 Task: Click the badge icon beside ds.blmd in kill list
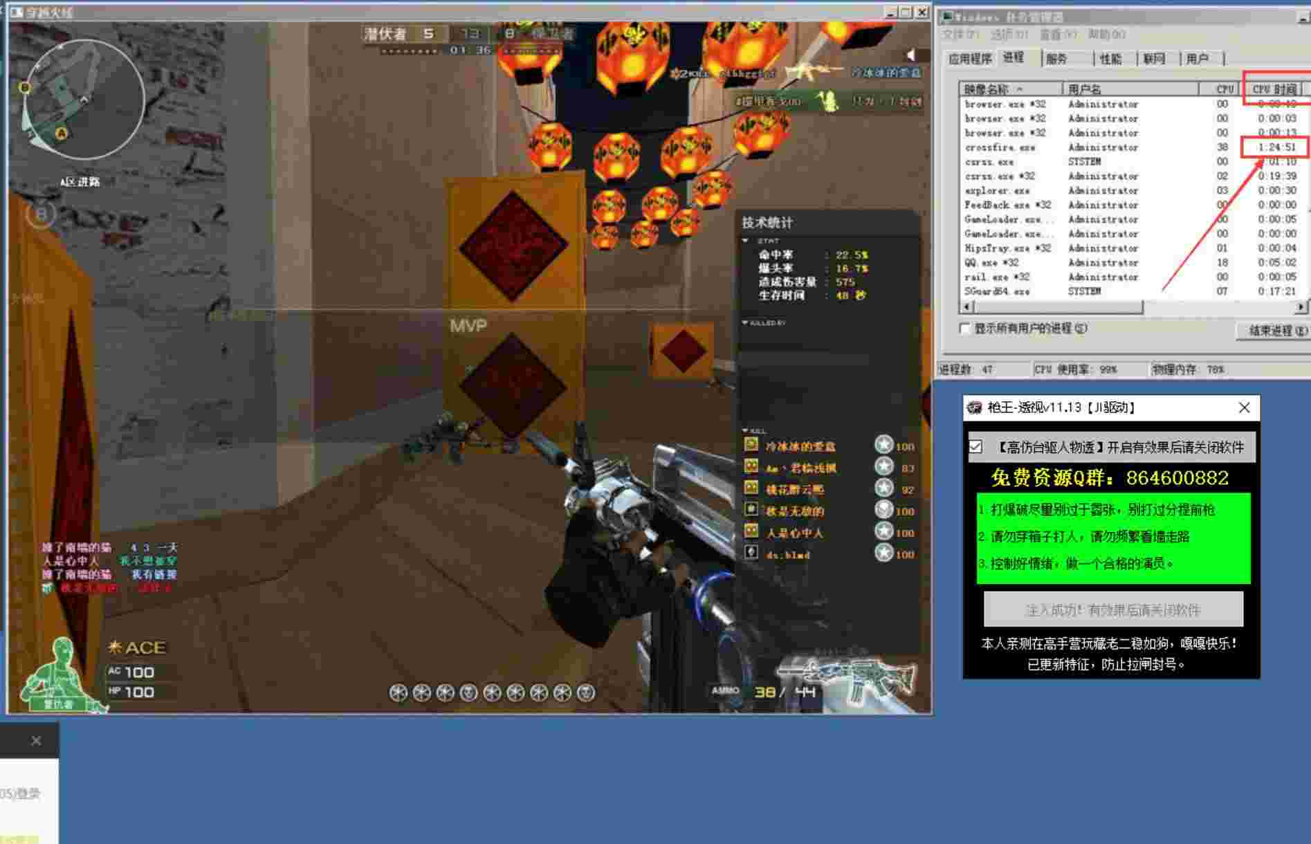pyautogui.click(x=751, y=553)
